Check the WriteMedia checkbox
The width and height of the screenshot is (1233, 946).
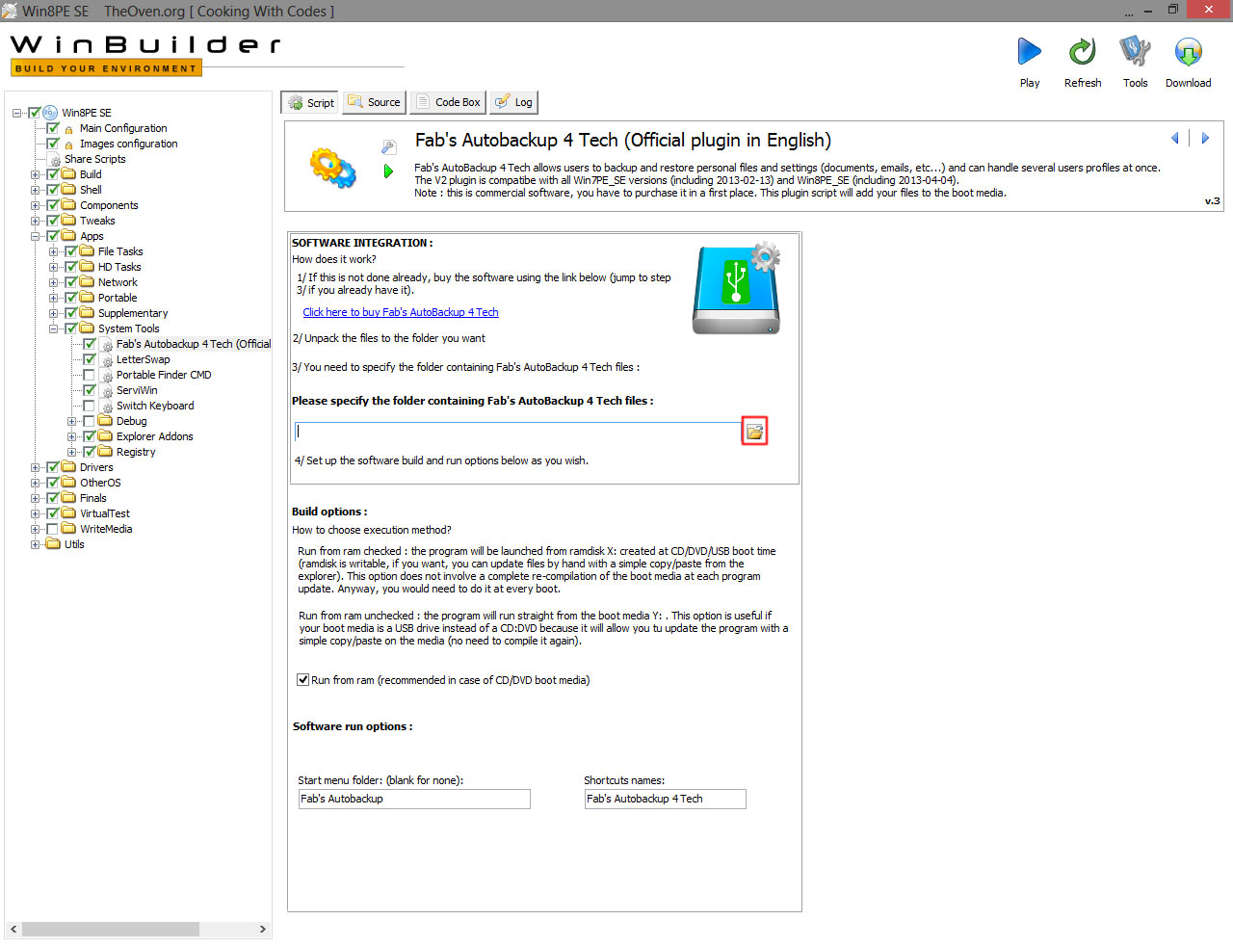coord(53,529)
